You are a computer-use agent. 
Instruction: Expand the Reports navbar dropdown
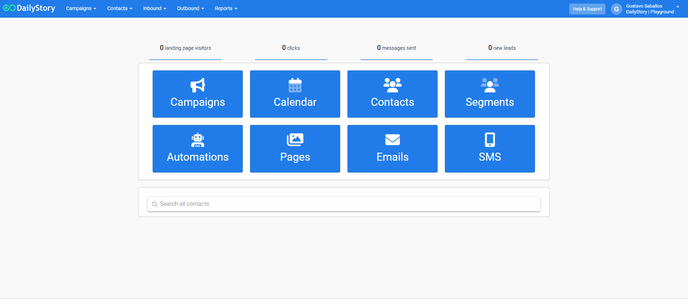[226, 8]
